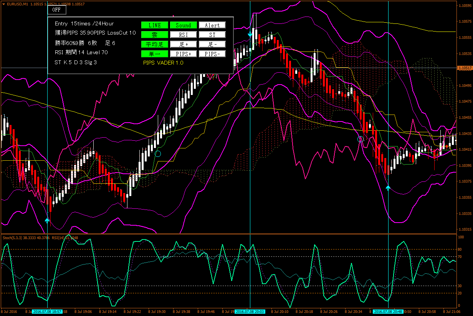
Task: Click the oscillator level 20 scale label
Action: (460, 293)
